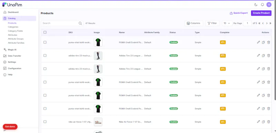Collapse sidebar using bottom arrow icon
Viewport: 276px width, 133px height.
pyautogui.click(x=5, y=130)
